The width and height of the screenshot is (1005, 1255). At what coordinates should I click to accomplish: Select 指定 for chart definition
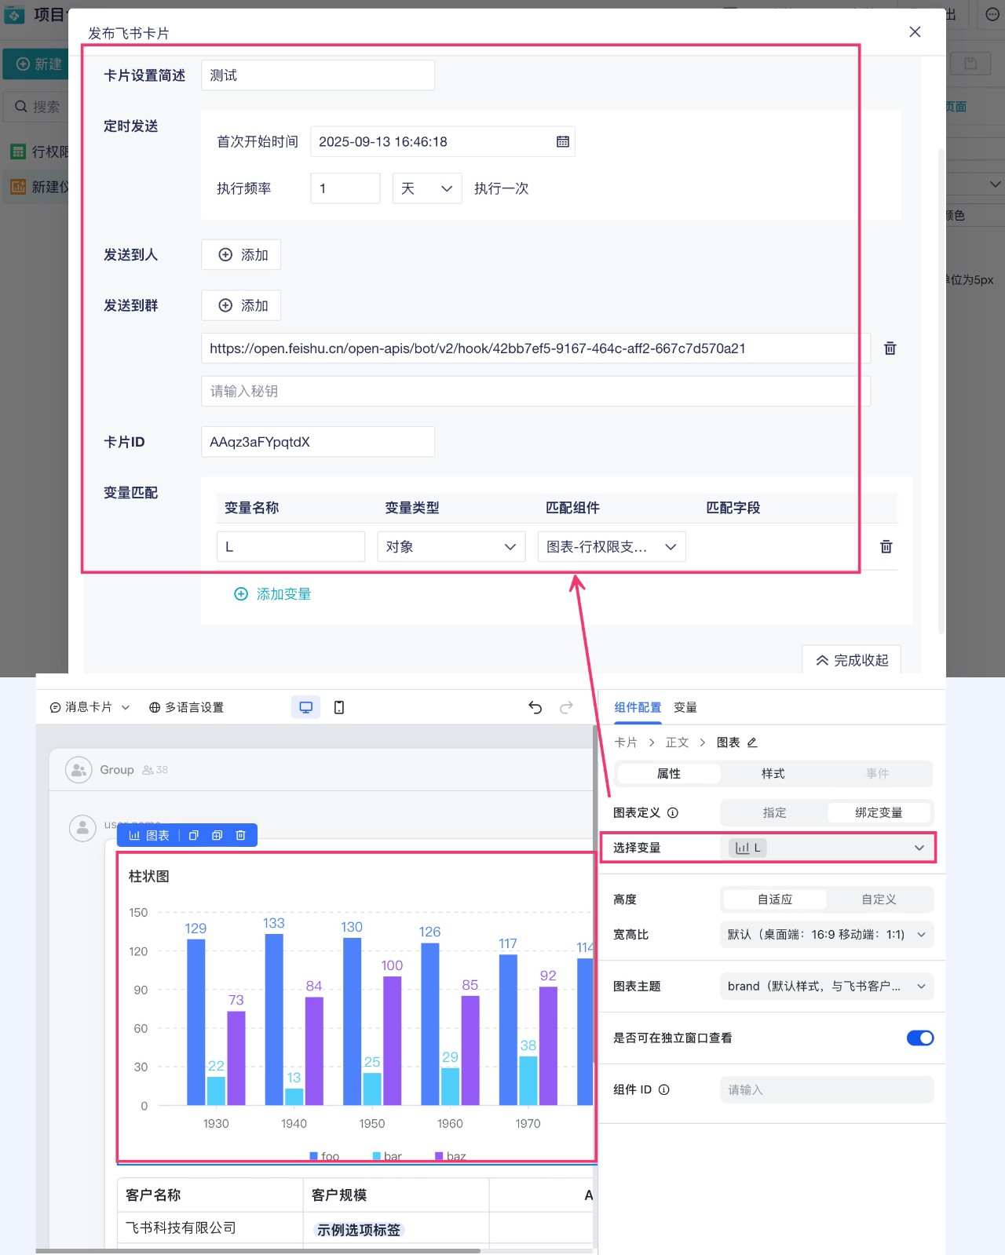click(774, 812)
